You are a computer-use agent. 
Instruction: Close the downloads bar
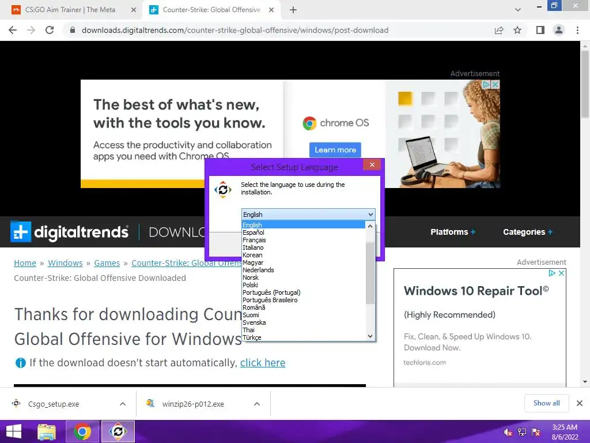pyautogui.click(x=580, y=403)
